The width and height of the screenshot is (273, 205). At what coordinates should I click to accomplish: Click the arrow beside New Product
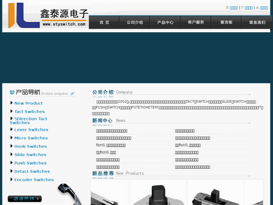point(12,103)
